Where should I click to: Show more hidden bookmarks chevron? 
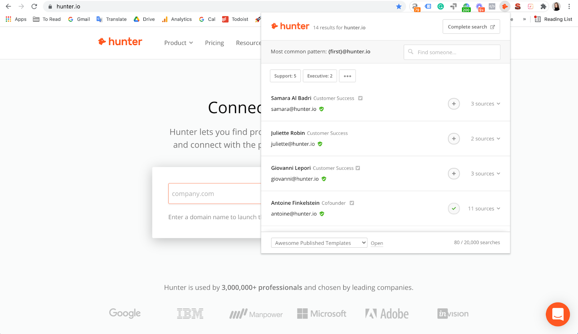coord(525,19)
